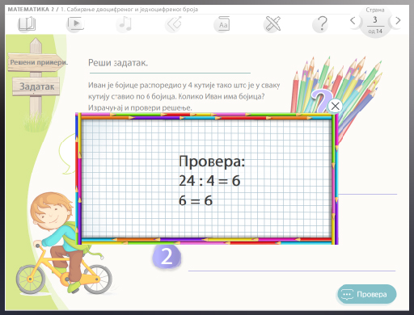Open the pencil and ruler tools icon
Screen dimensions: 414x315
tap(272, 24)
